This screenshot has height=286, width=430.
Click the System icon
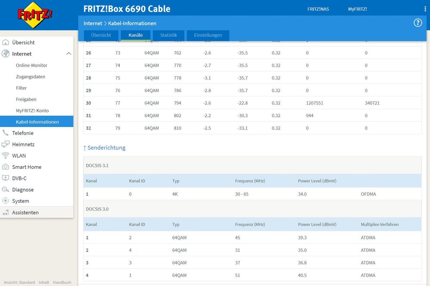[x=6, y=201]
